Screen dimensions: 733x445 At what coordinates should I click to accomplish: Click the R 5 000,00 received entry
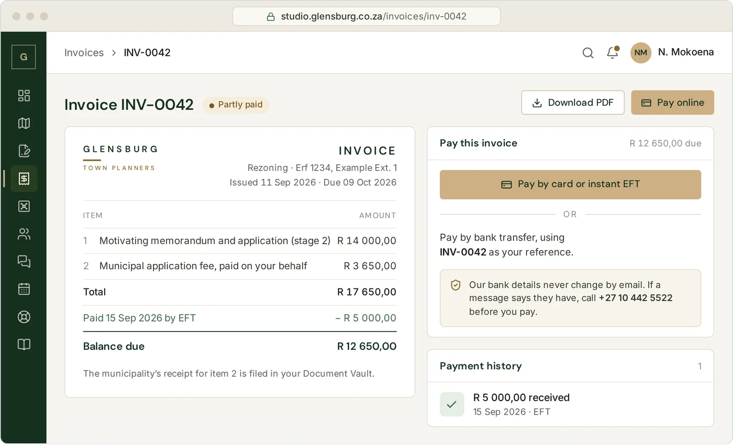pos(521,397)
